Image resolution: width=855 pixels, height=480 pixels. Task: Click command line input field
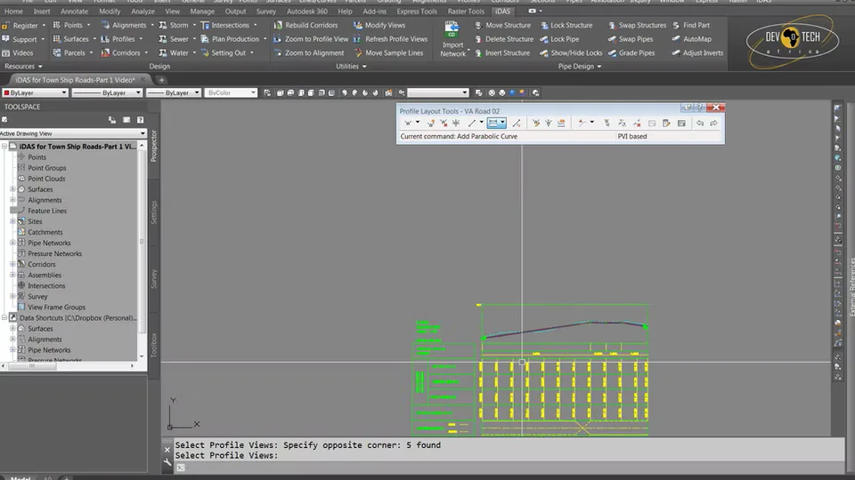tap(509, 468)
